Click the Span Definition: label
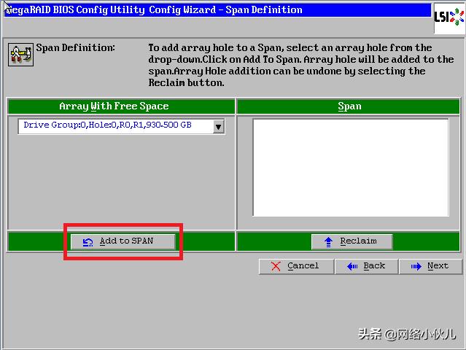This screenshot has width=466, height=350. pos(76,48)
